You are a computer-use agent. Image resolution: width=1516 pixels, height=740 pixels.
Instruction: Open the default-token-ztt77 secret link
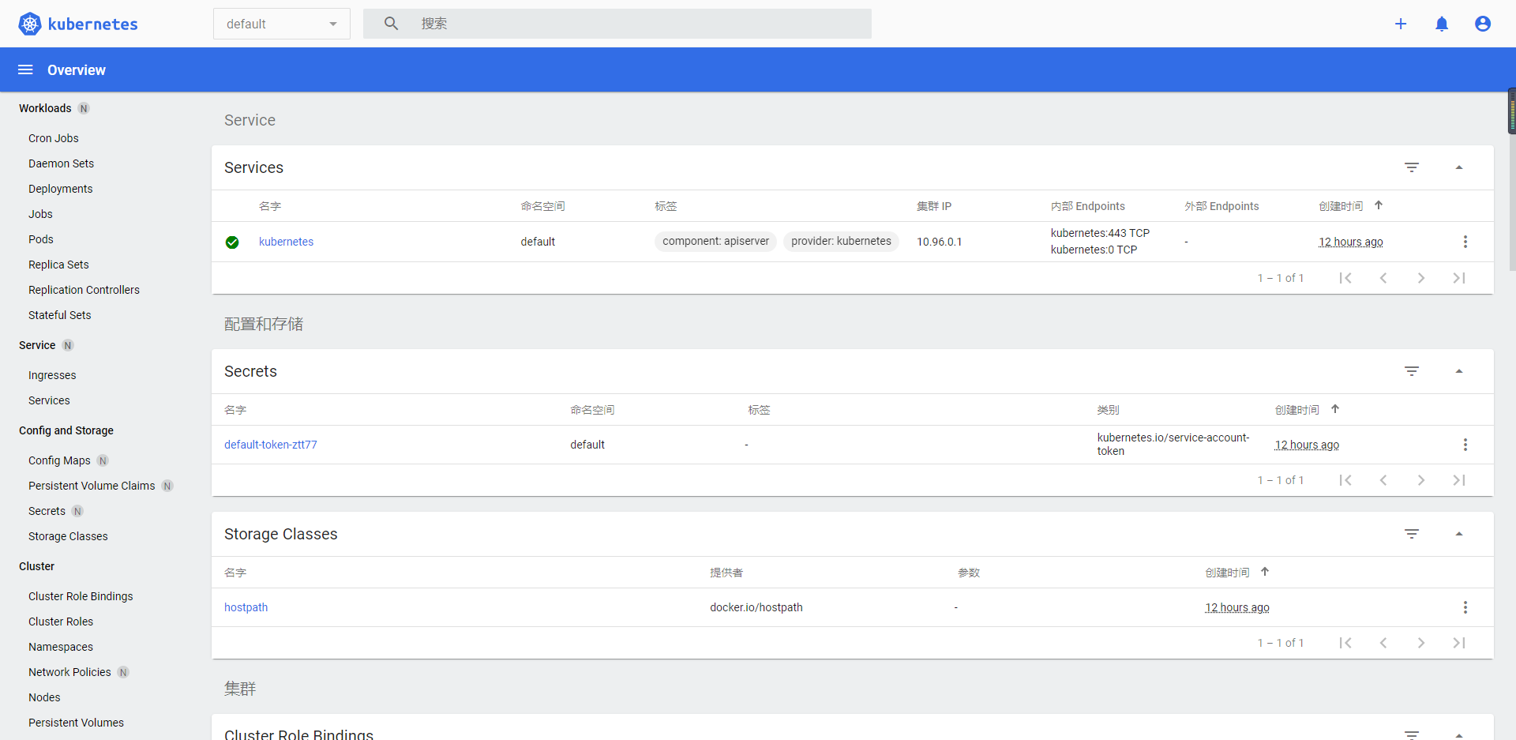coord(271,445)
